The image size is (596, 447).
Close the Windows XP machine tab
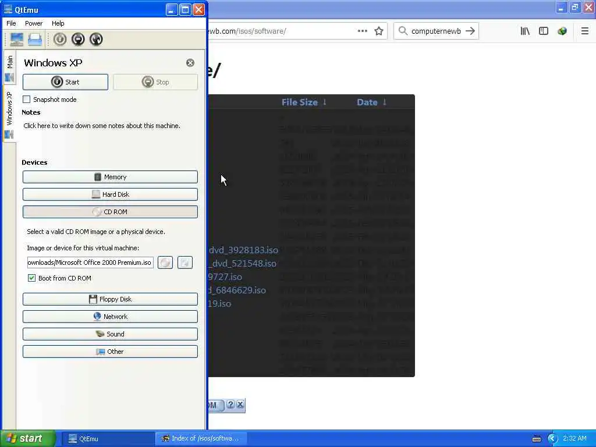pos(190,63)
